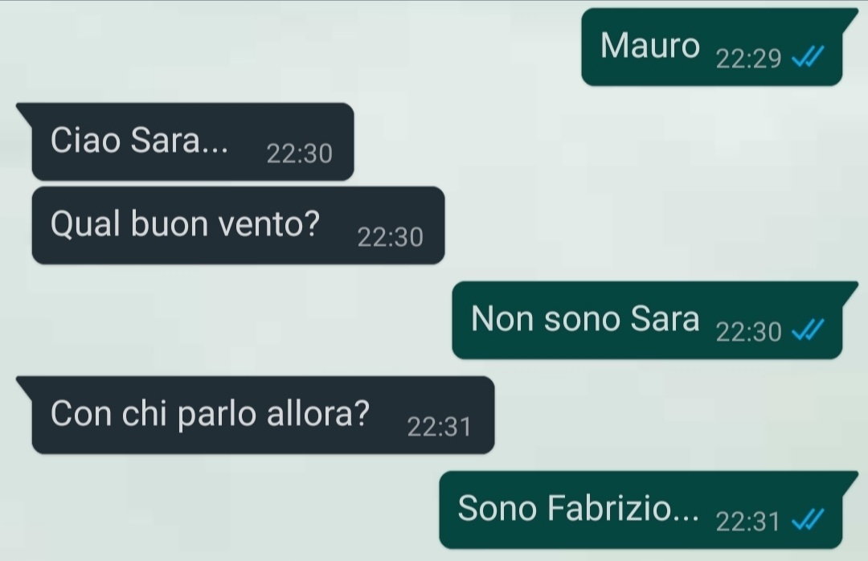
Task: Tap tail corner of Con chi parlo bubble
Action: 24,383
